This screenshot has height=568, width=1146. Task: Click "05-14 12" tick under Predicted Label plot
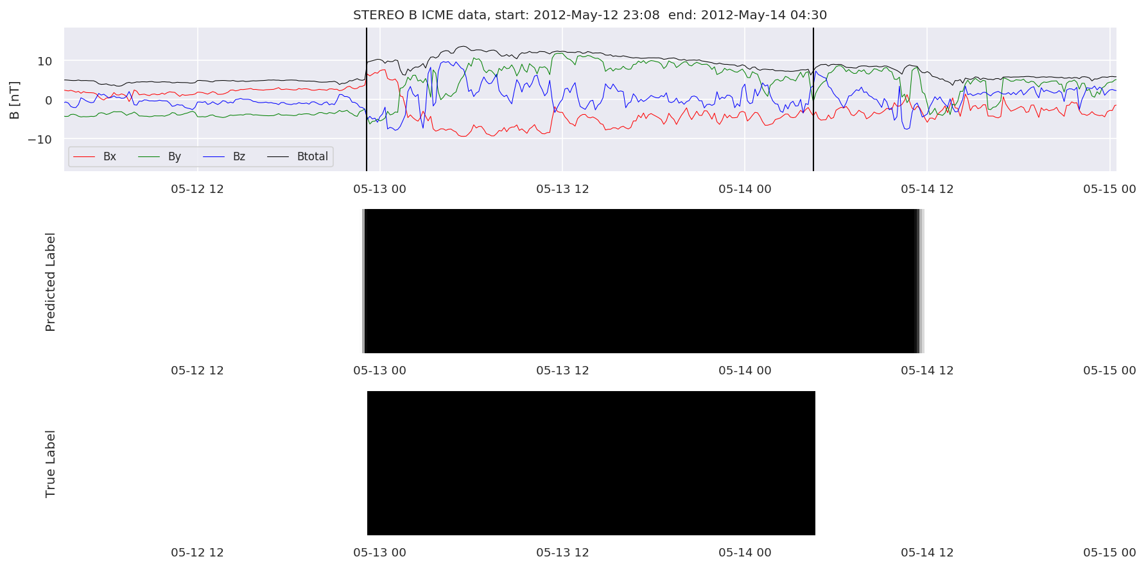click(927, 371)
